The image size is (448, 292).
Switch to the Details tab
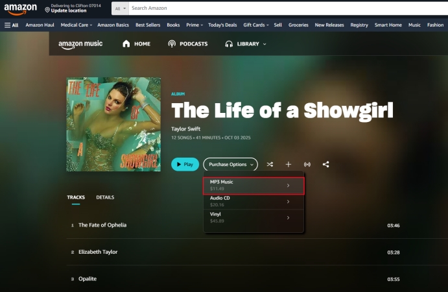(105, 197)
